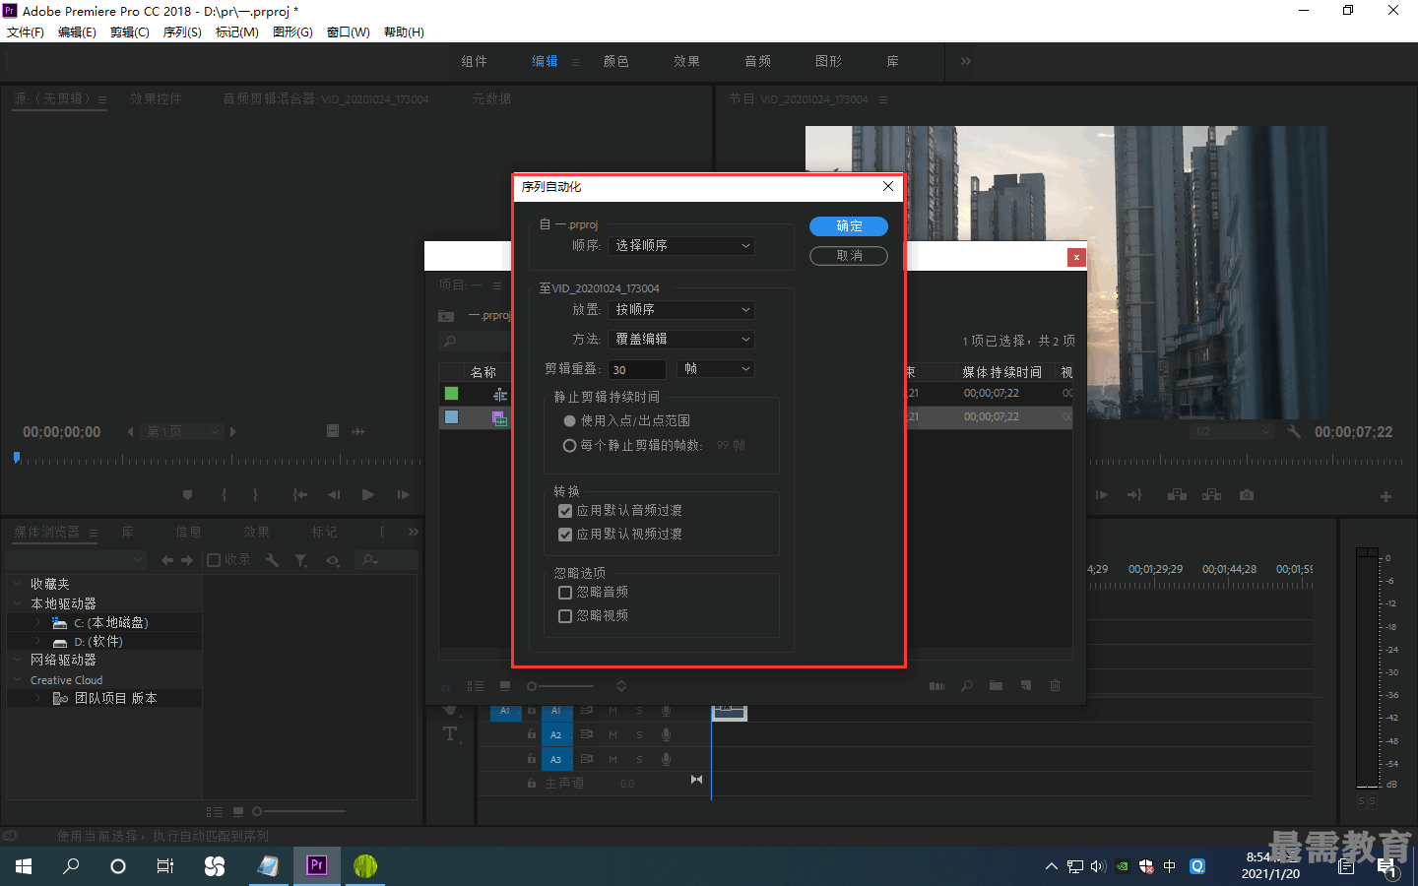Check the ignore video option

coord(565,615)
